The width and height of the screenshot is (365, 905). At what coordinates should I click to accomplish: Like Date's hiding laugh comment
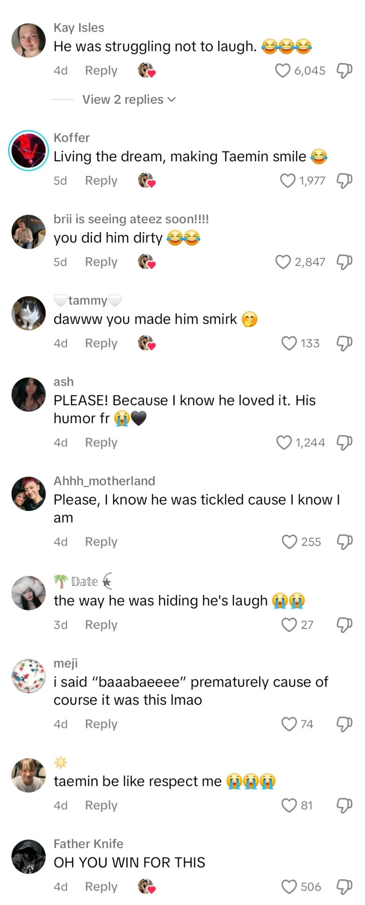(x=288, y=625)
